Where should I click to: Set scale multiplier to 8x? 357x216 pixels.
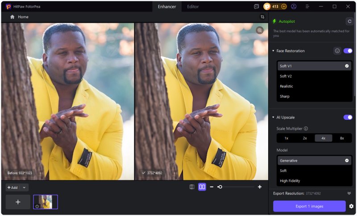pyautogui.click(x=342, y=138)
